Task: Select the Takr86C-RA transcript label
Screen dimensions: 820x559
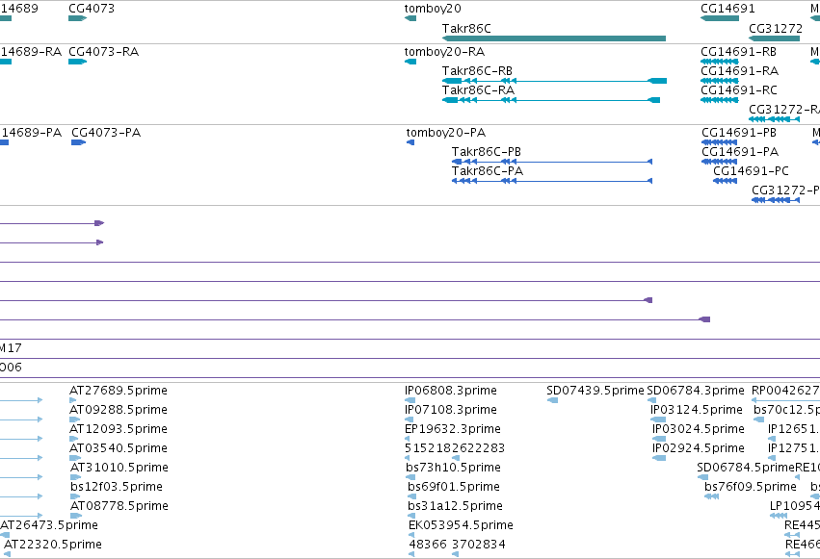Action: pyautogui.click(x=478, y=90)
